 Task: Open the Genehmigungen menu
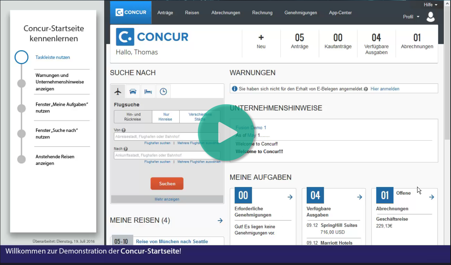coord(301,13)
